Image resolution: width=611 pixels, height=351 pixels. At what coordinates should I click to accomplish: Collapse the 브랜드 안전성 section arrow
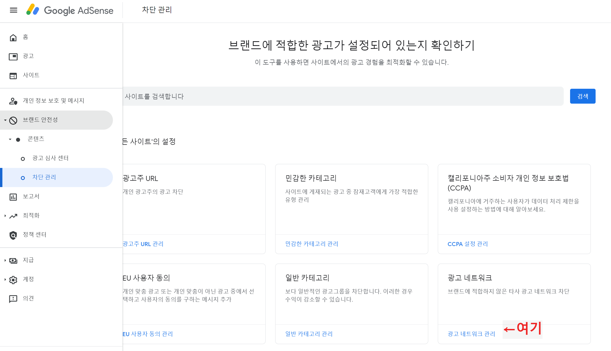5,120
